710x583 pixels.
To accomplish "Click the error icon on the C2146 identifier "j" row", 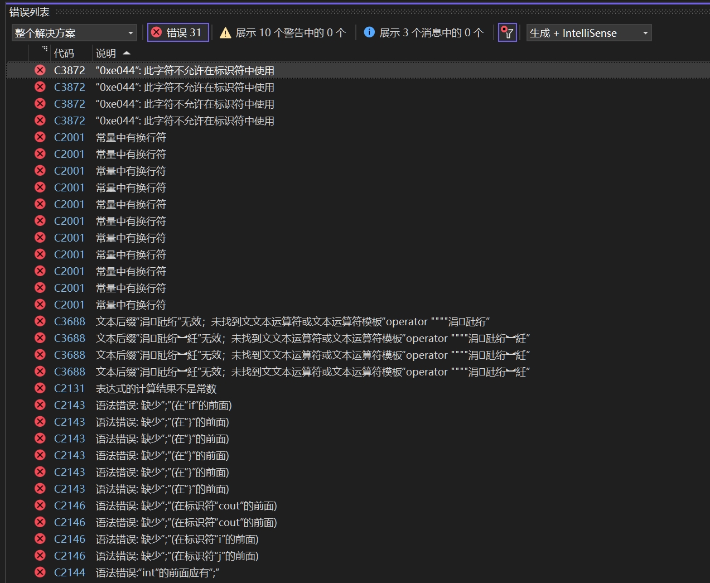I will [x=40, y=556].
